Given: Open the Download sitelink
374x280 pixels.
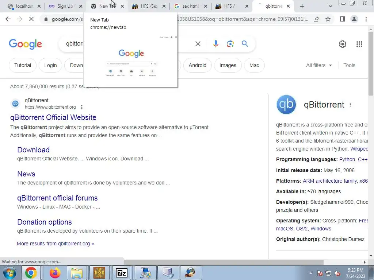Looking at the screenshot, I should (33, 150).
